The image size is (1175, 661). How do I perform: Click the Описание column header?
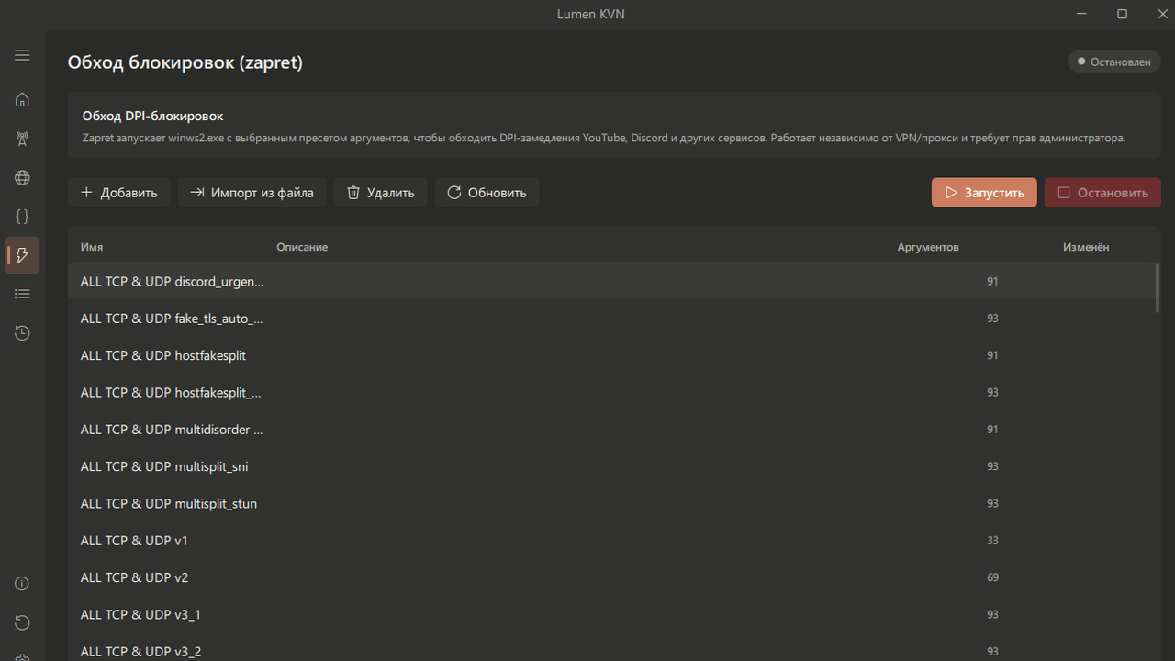(x=302, y=247)
